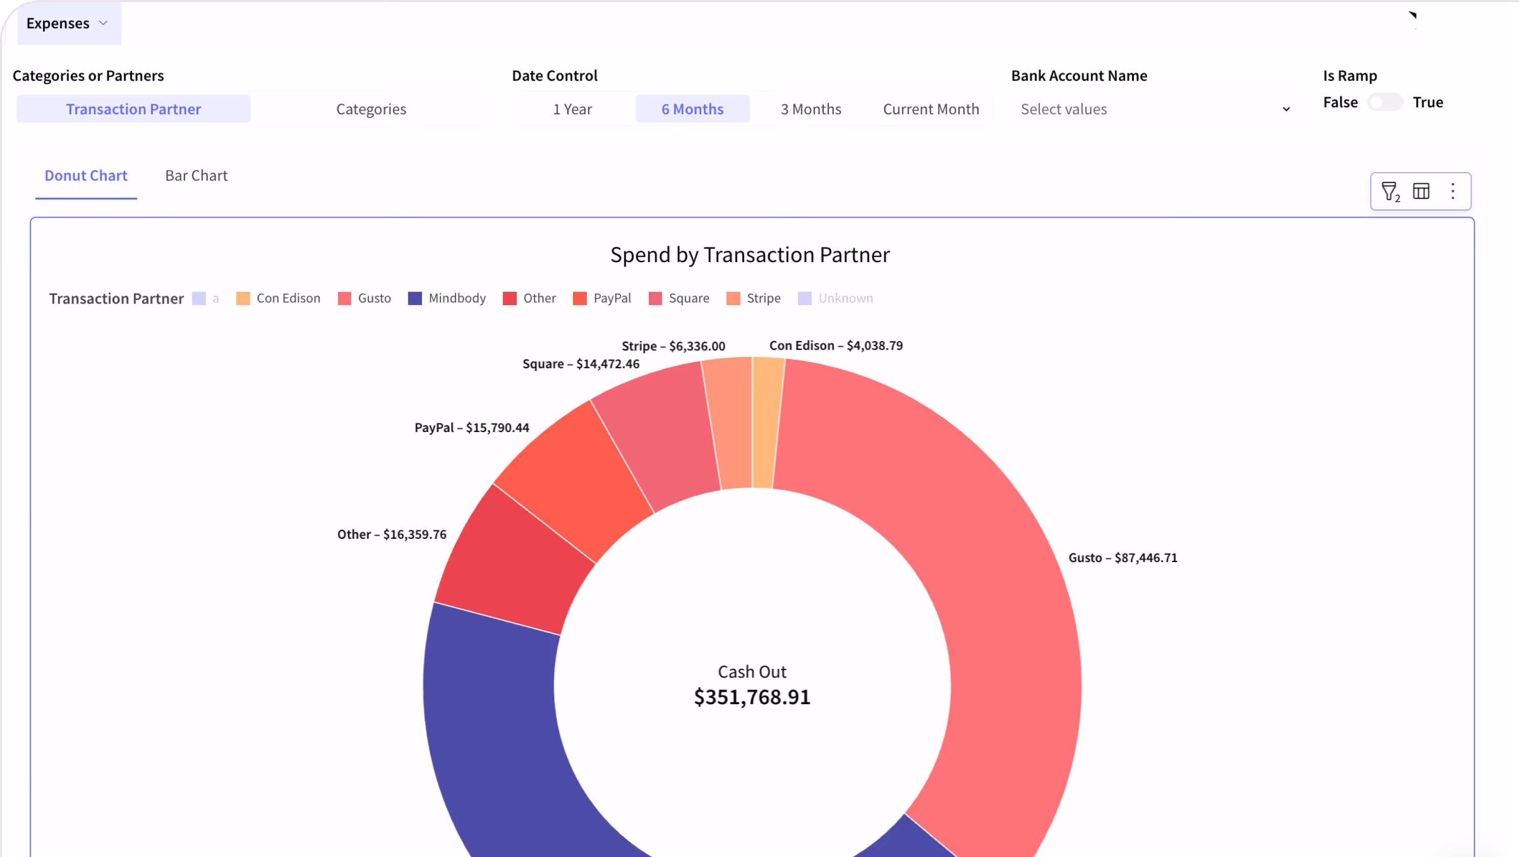Viewport: 1519px width, 857px height.
Task: Click the Con Edison legend color square
Action: point(243,298)
